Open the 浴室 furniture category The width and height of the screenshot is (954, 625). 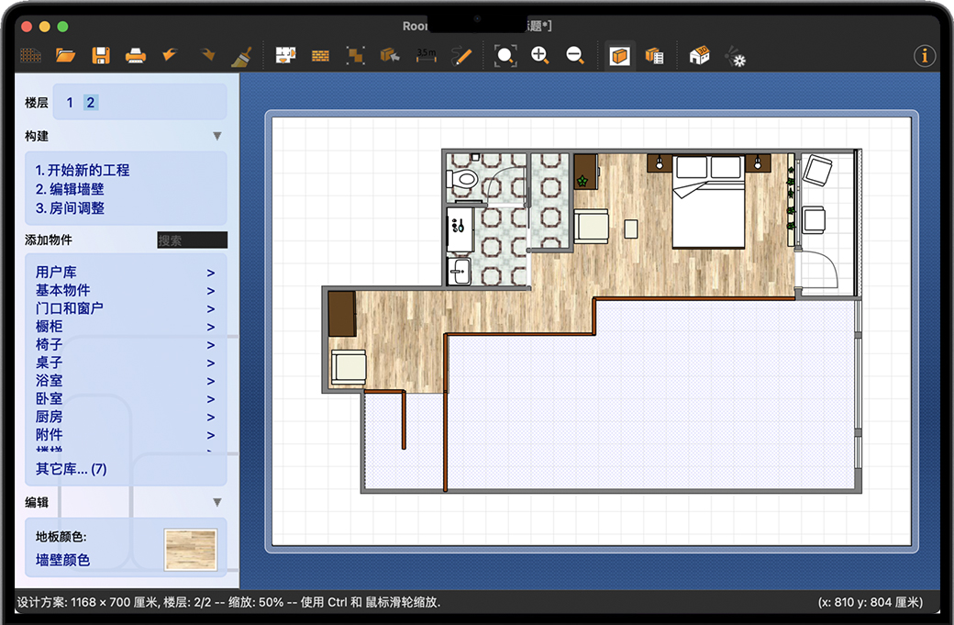pyautogui.click(x=50, y=381)
